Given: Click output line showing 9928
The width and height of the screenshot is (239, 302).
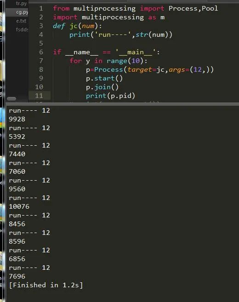Looking at the screenshot, I should (17, 119).
